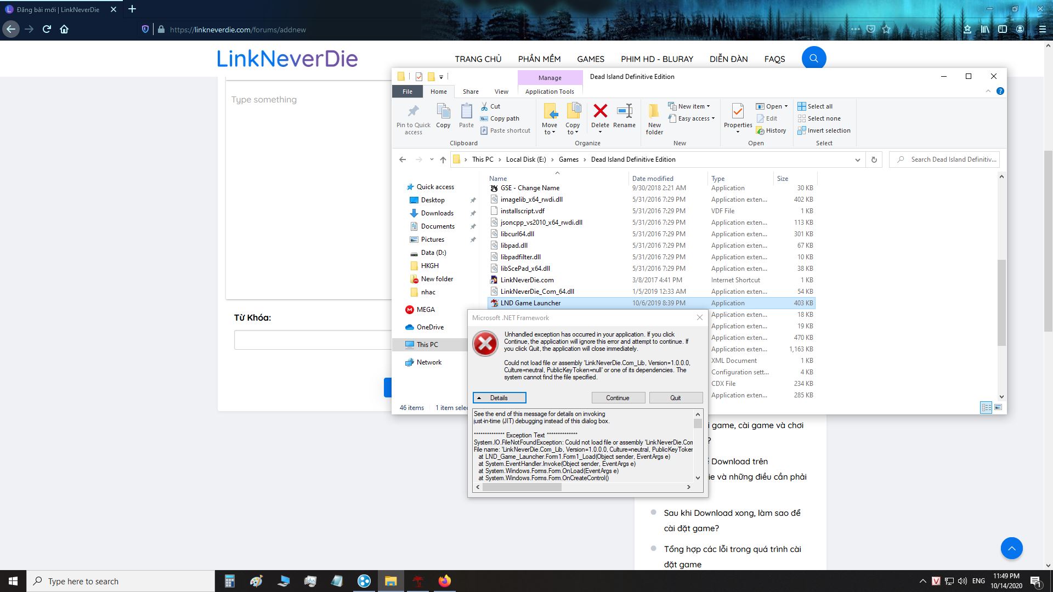Open Firefox from the taskbar
This screenshot has width=1053, height=592.
pyautogui.click(x=444, y=581)
